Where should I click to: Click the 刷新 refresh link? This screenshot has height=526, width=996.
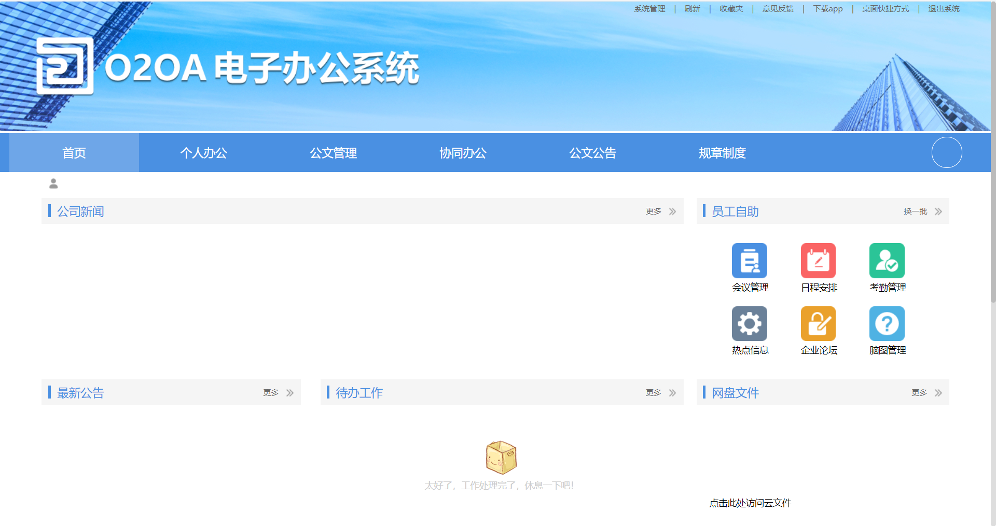click(x=693, y=9)
